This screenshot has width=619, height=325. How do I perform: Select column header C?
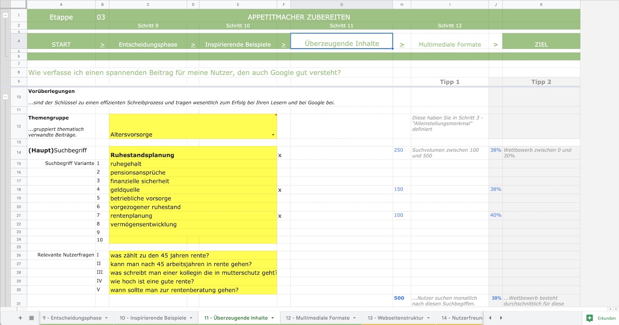[x=148, y=4]
